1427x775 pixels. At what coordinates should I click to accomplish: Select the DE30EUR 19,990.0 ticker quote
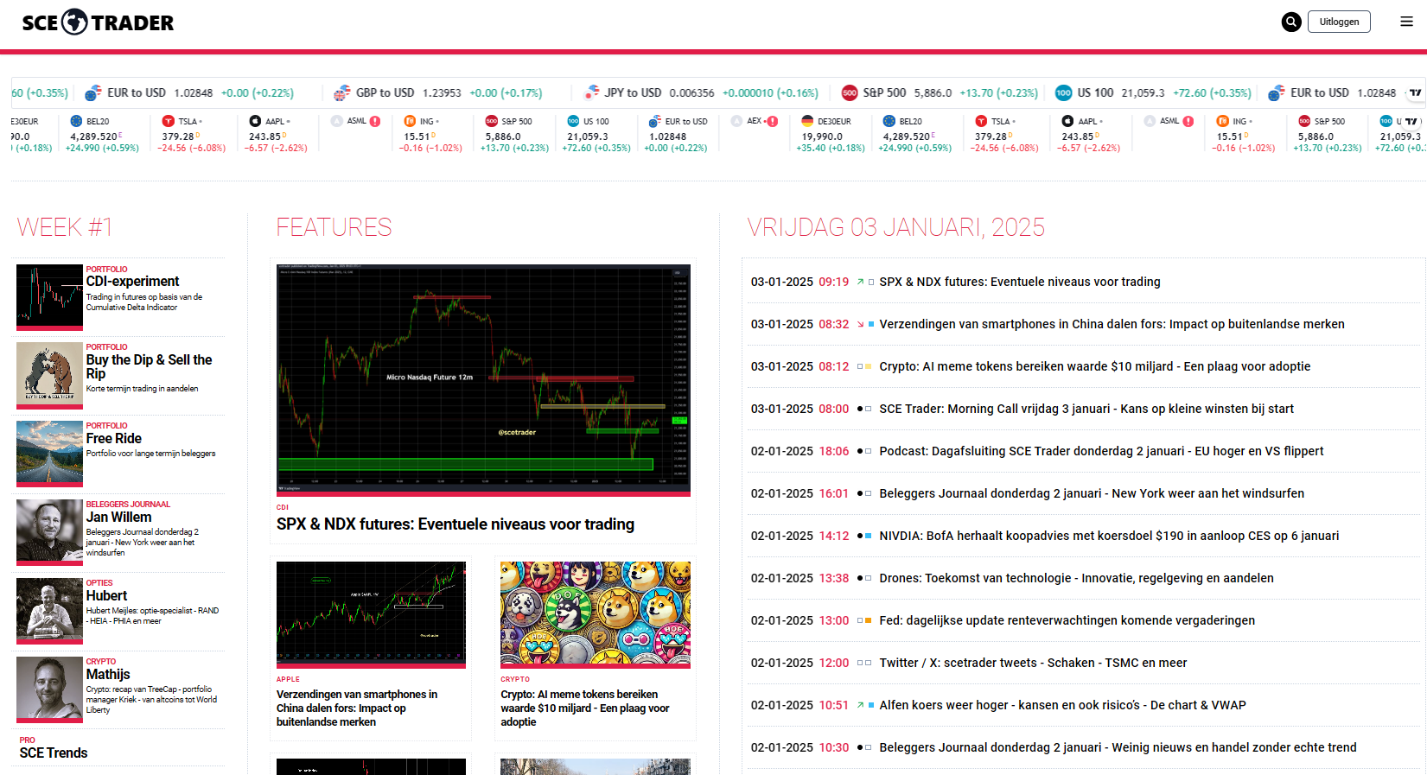(831, 134)
